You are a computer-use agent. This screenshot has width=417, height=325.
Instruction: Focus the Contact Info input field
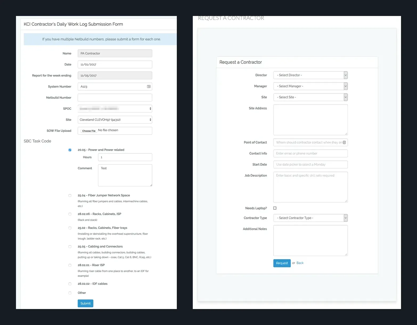pyautogui.click(x=310, y=153)
